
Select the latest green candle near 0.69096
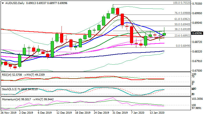tap(164, 34)
